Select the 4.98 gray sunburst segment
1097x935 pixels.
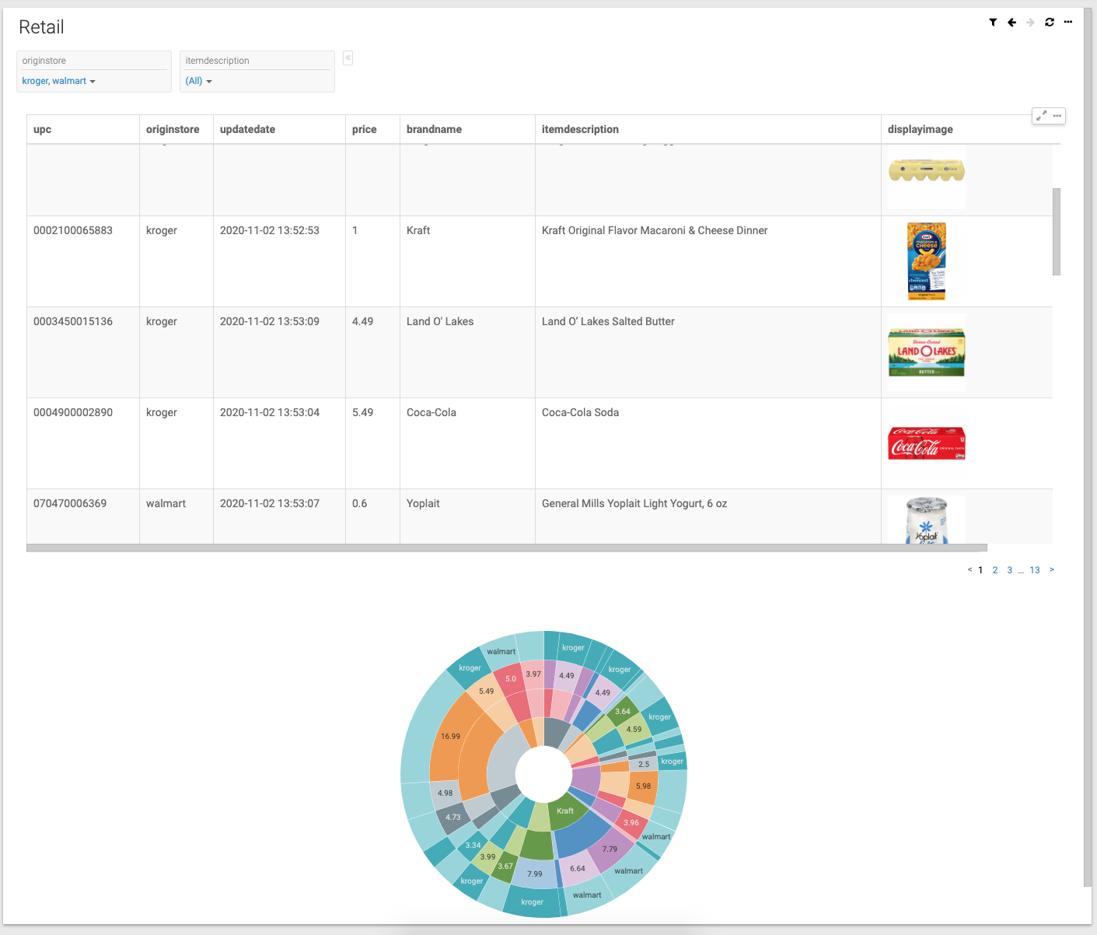pyautogui.click(x=445, y=793)
